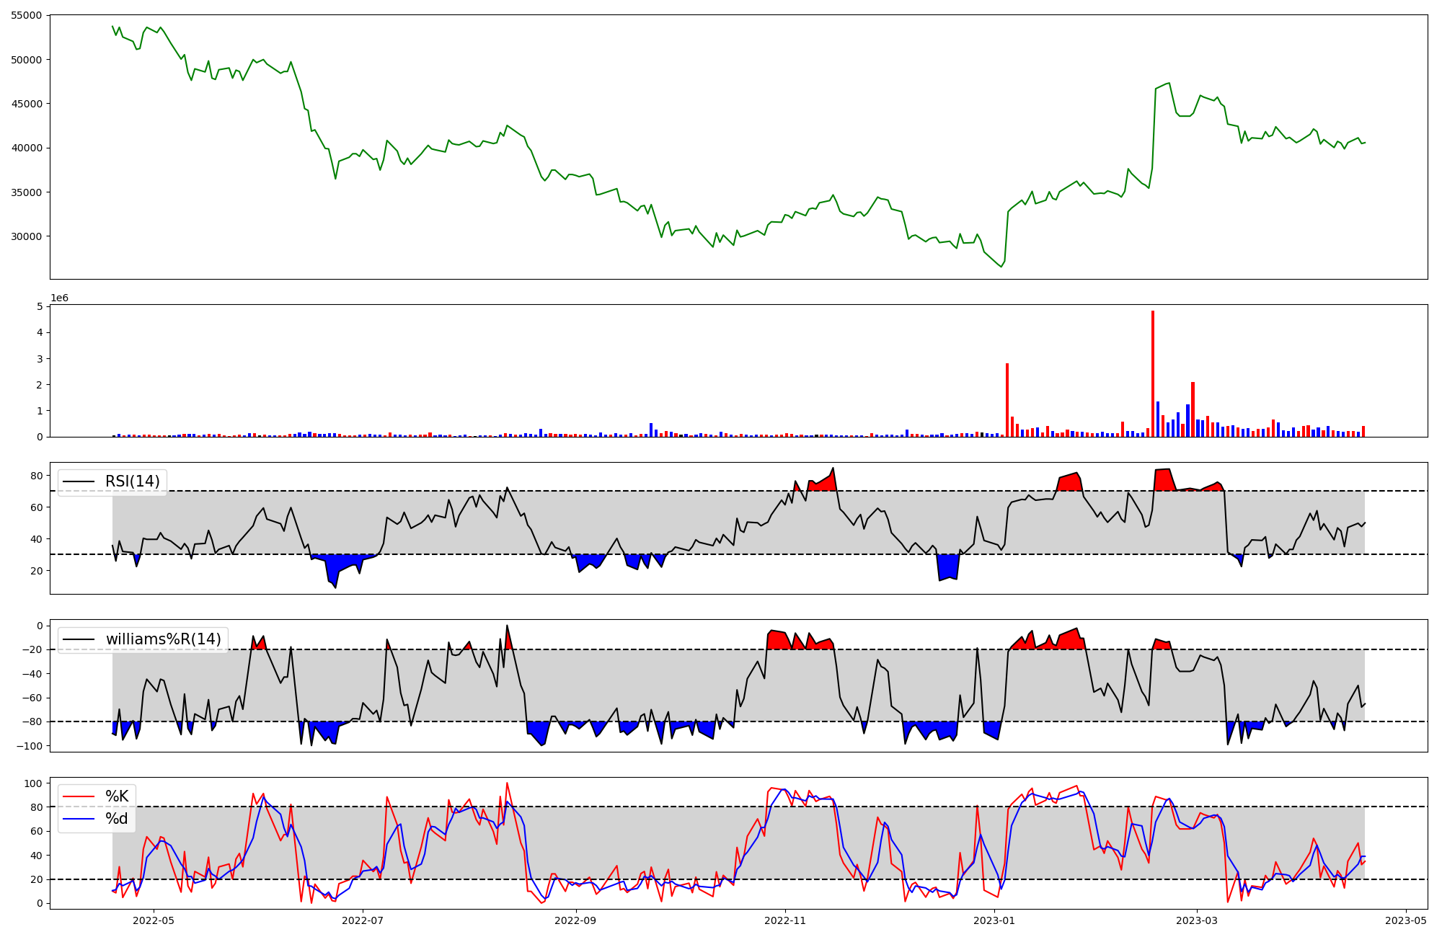Click the blue %d line sample in legend
This screenshot has height=937, width=1442.
(x=79, y=819)
